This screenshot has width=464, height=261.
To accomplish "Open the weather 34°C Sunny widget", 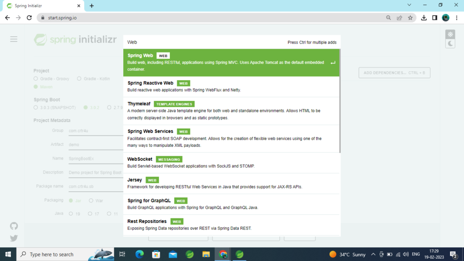I will point(348,254).
